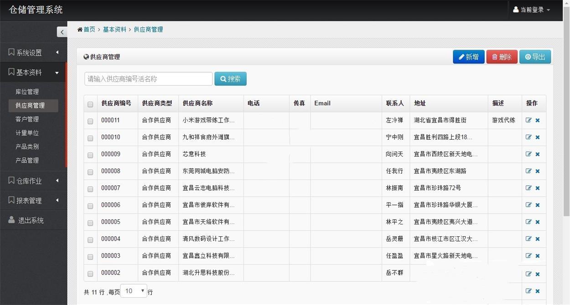Check the select-all checkbox in table header
The height and width of the screenshot is (305, 570).
pos(90,104)
